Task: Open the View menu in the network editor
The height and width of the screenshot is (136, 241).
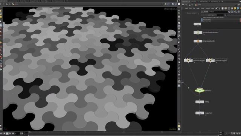Action: point(198,8)
